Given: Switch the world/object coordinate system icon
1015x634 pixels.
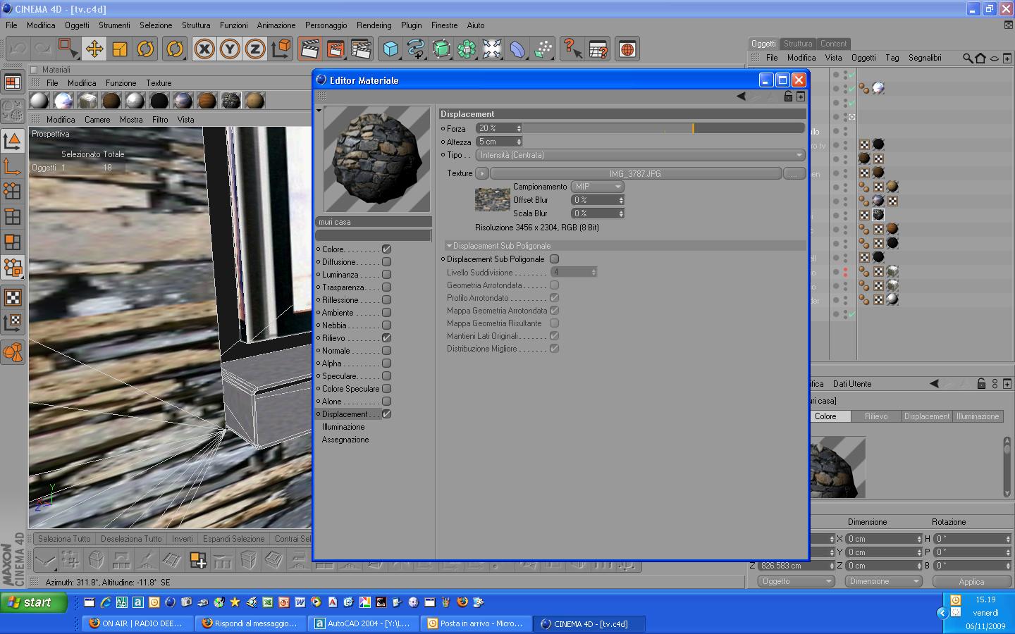Looking at the screenshot, I should pyautogui.click(x=281, y=49).
